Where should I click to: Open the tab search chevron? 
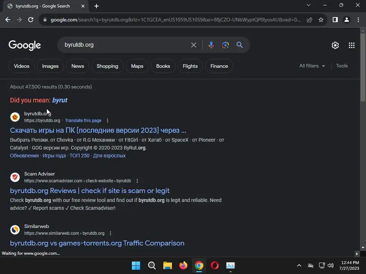click(308, 5)
